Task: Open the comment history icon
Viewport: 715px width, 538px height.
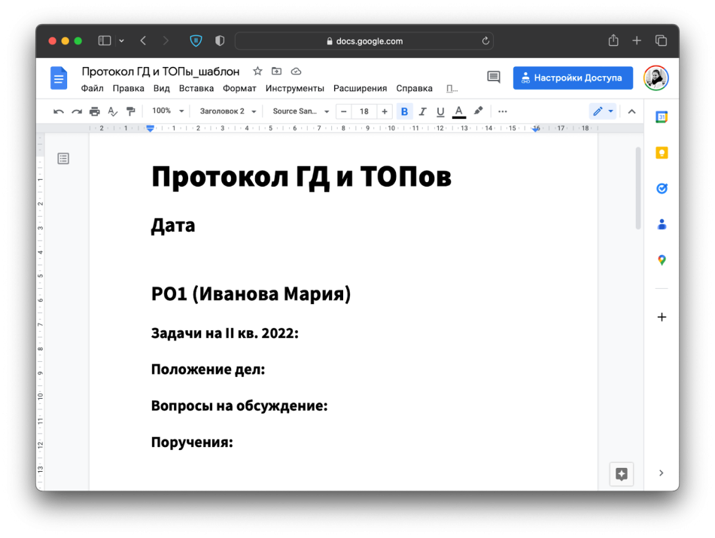Action: 494,78
